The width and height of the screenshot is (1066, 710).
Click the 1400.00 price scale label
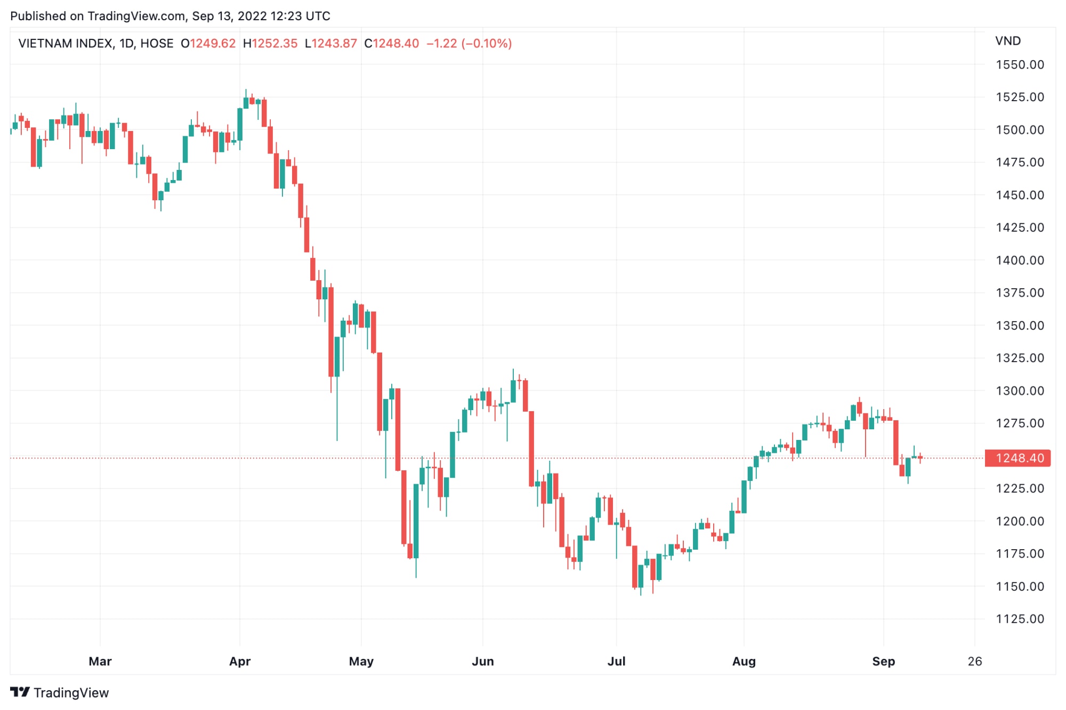(x=1020, y=260)
